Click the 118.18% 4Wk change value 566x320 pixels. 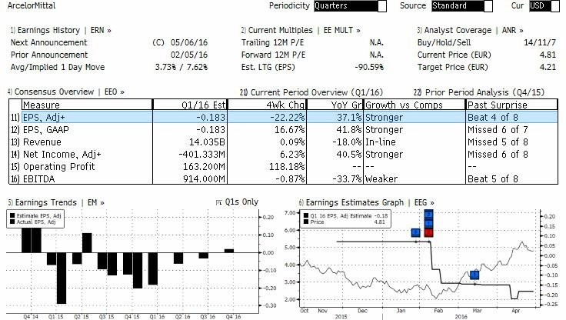pos(287,166)
